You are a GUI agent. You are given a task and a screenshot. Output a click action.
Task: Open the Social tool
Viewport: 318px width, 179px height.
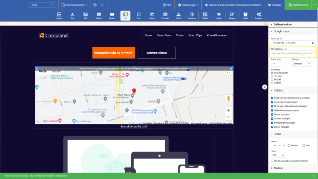pos(245,15)
